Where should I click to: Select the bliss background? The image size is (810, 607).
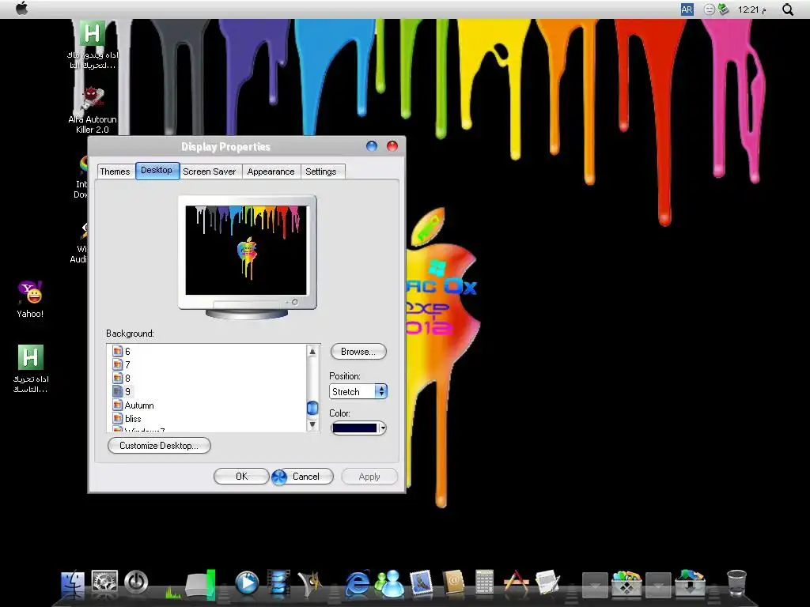point(127,419)
